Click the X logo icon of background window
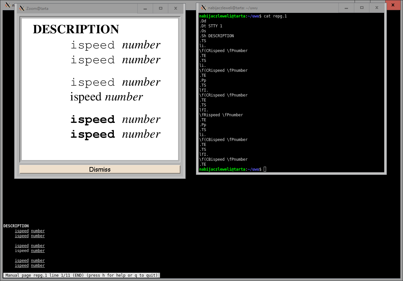 pyautogui.click(x=8, y=5)
